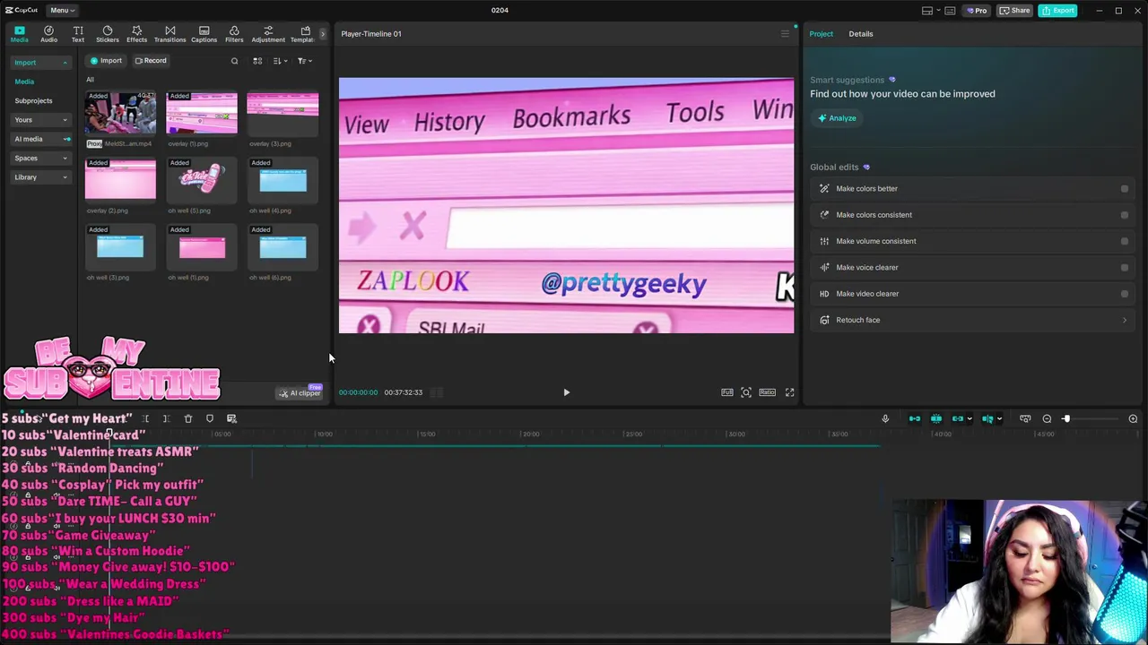Search media with the magnifier icon
Screen dimensions: 1148x645
tap(235, 61)
